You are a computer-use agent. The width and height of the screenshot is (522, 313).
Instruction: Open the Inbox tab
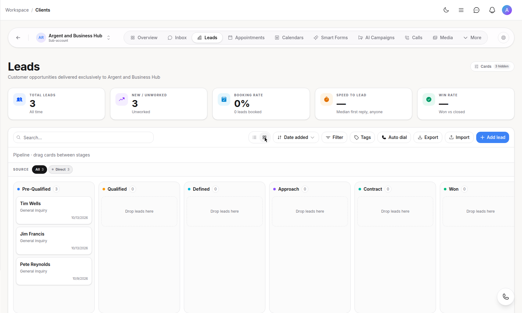(x=177, y=38)
